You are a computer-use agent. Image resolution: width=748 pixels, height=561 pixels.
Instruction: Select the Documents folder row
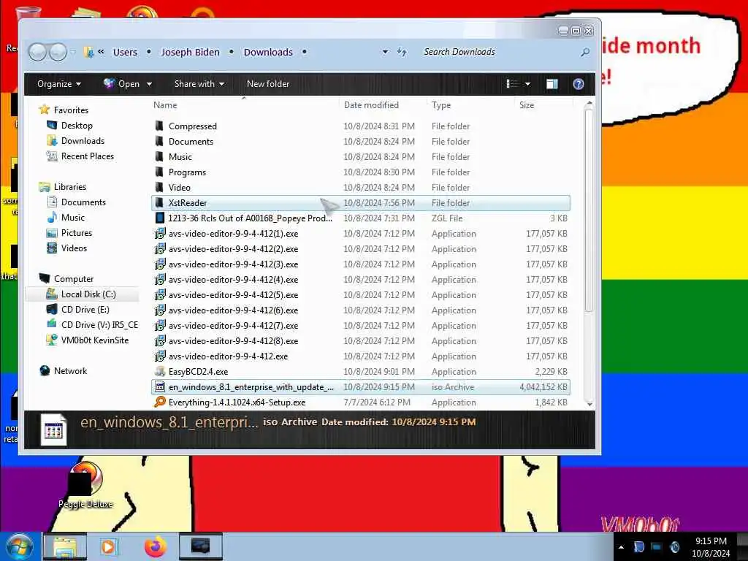361,142
